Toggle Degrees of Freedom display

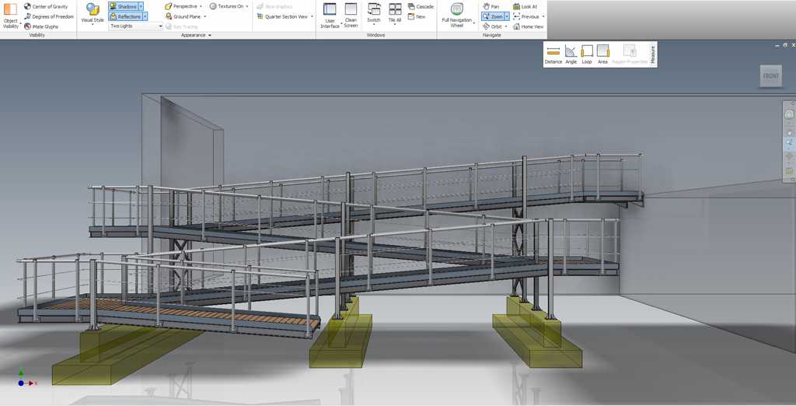click(49, 16)
